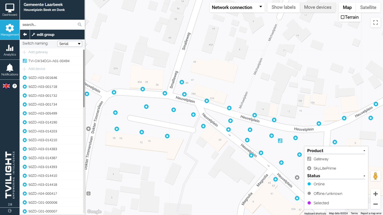The image size is (383, 215).
Task: Click gateway icon of TVI-GW34DGA-A01-00494
Action: tap(25, 61)
